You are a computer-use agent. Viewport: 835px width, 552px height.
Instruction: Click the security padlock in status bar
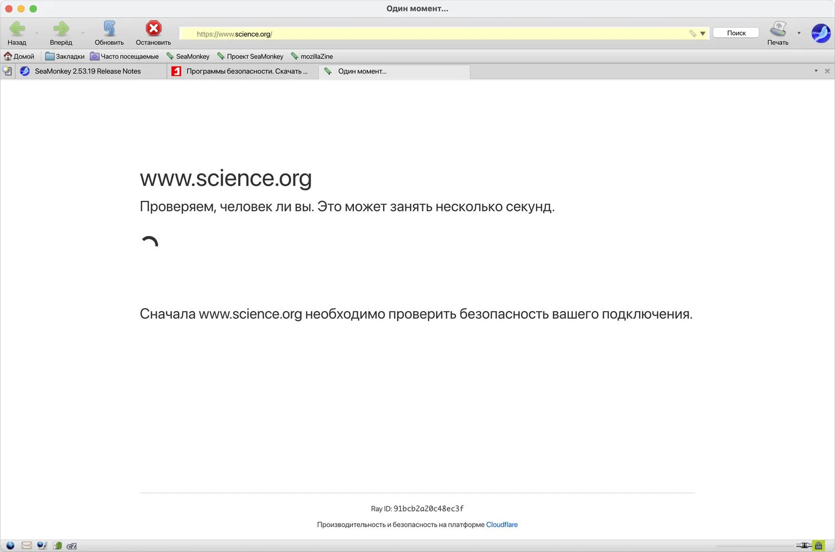[x=818, y=545]
